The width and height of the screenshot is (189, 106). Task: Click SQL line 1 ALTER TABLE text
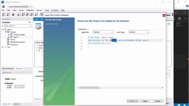[x=101, y=37]
